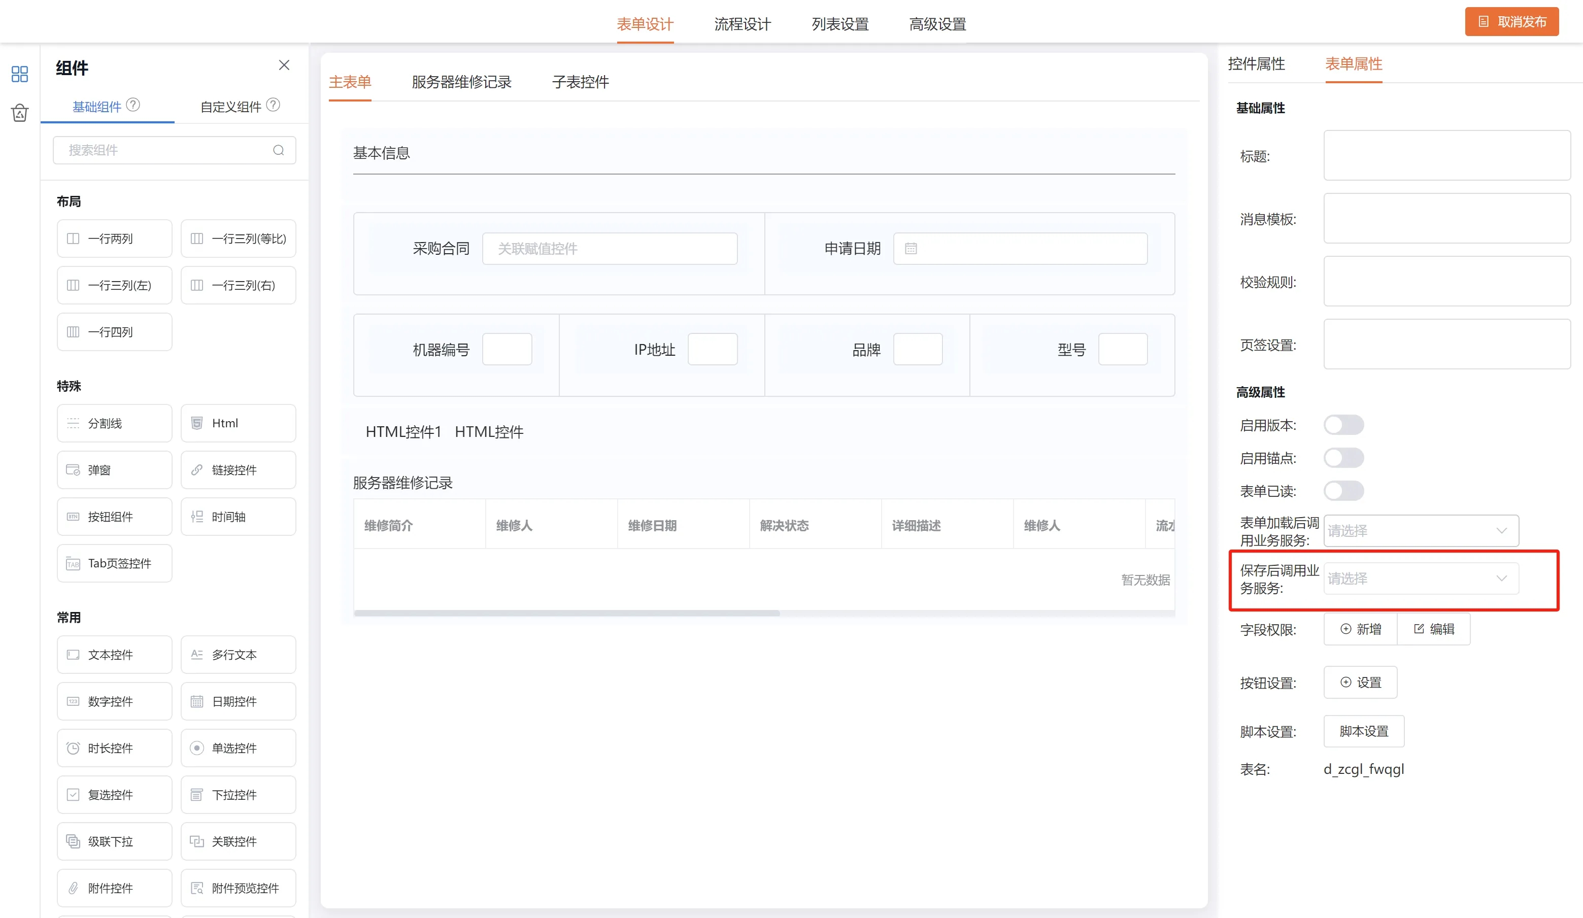
Task: Open the 脚本设置 button
Action: coord(1364,732)
